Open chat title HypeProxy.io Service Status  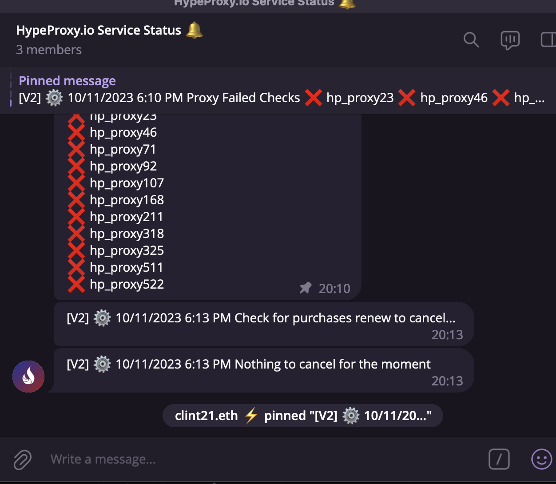point(99,30)
